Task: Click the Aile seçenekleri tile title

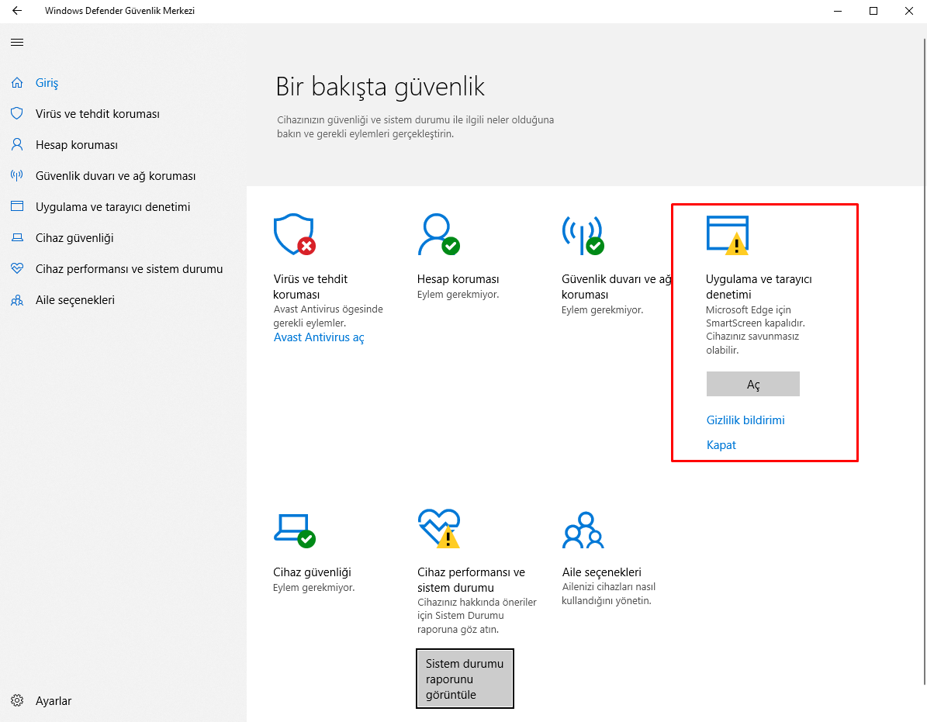Action: (x=602, y=572)
